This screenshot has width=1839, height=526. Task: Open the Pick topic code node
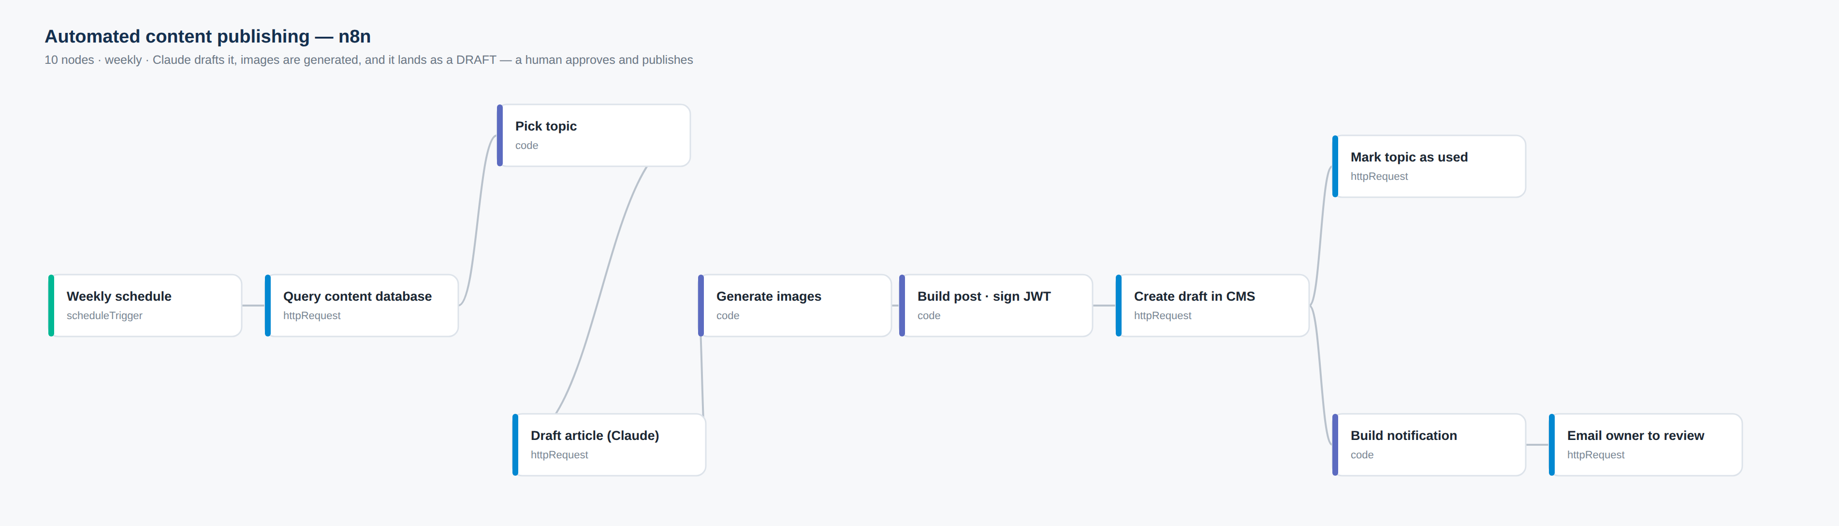click(x=593, y=135)
